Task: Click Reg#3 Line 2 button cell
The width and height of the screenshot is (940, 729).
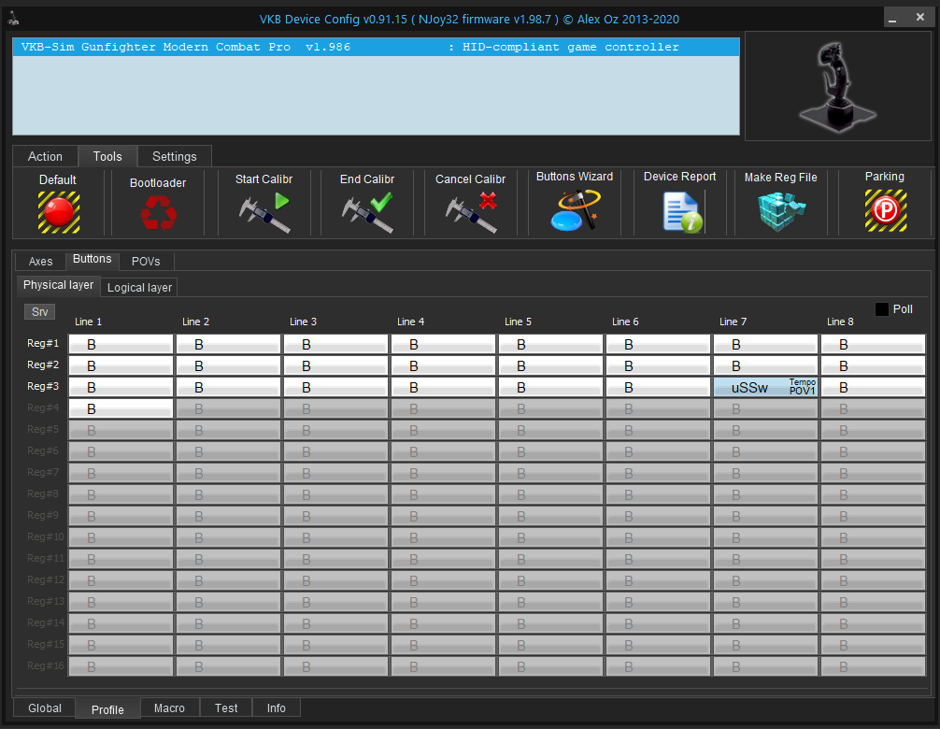Action: click(x=228, y=387)
